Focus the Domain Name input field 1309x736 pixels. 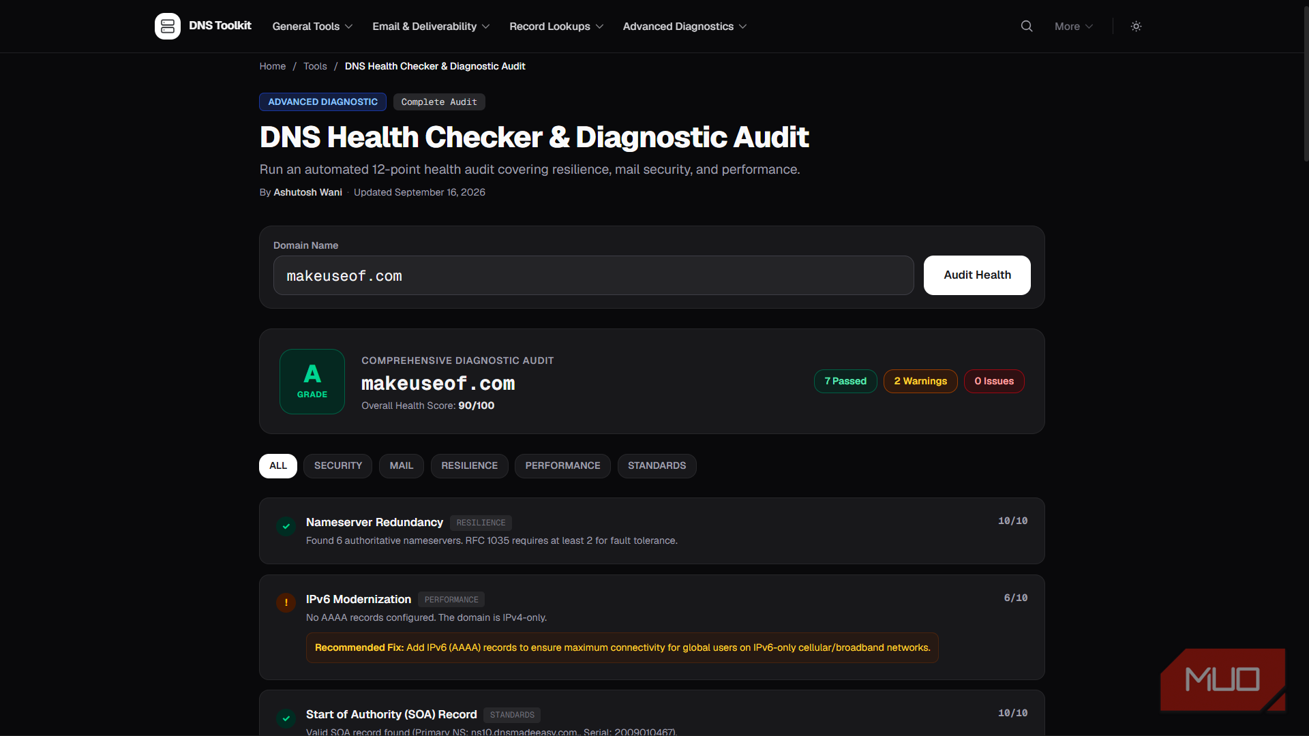(593, 275)
